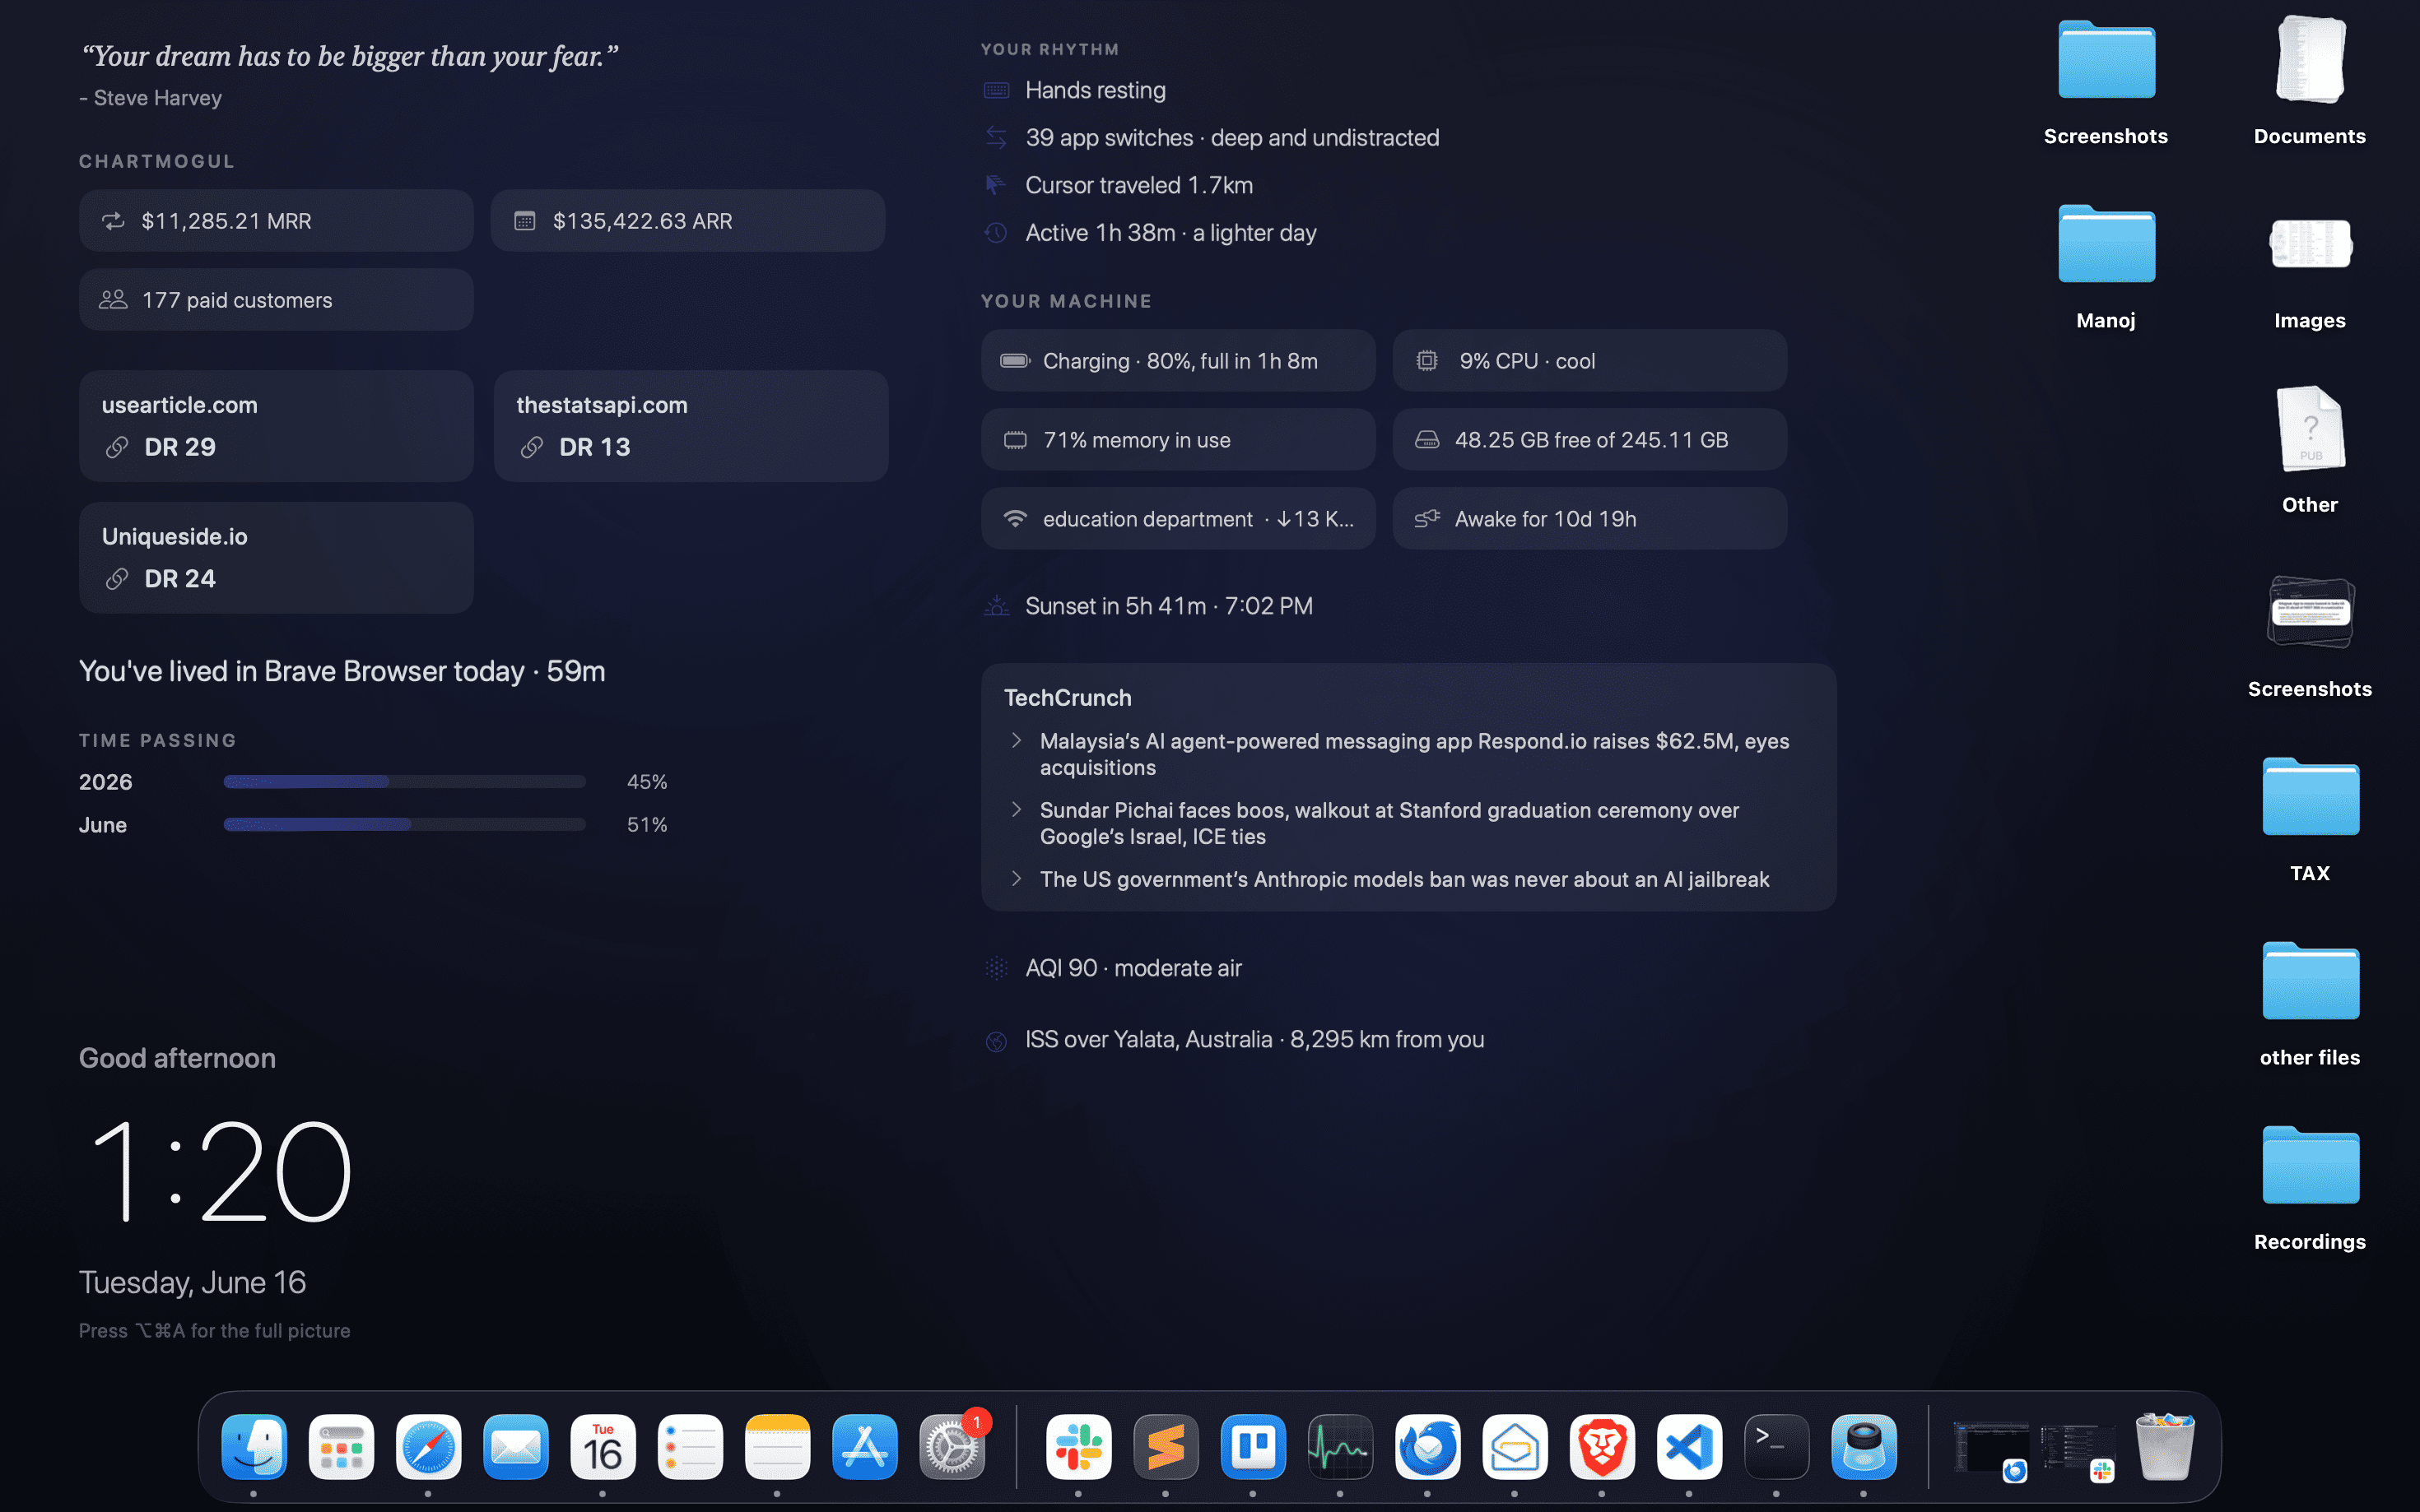Viewport: 2420px width, 1512px height.
Task: Open the usearticle.com DR 29 card
Action: click(276, 426)
